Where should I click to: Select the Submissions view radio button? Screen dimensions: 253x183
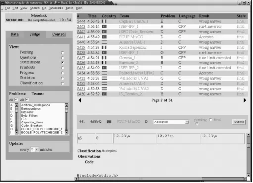point(62,63)
